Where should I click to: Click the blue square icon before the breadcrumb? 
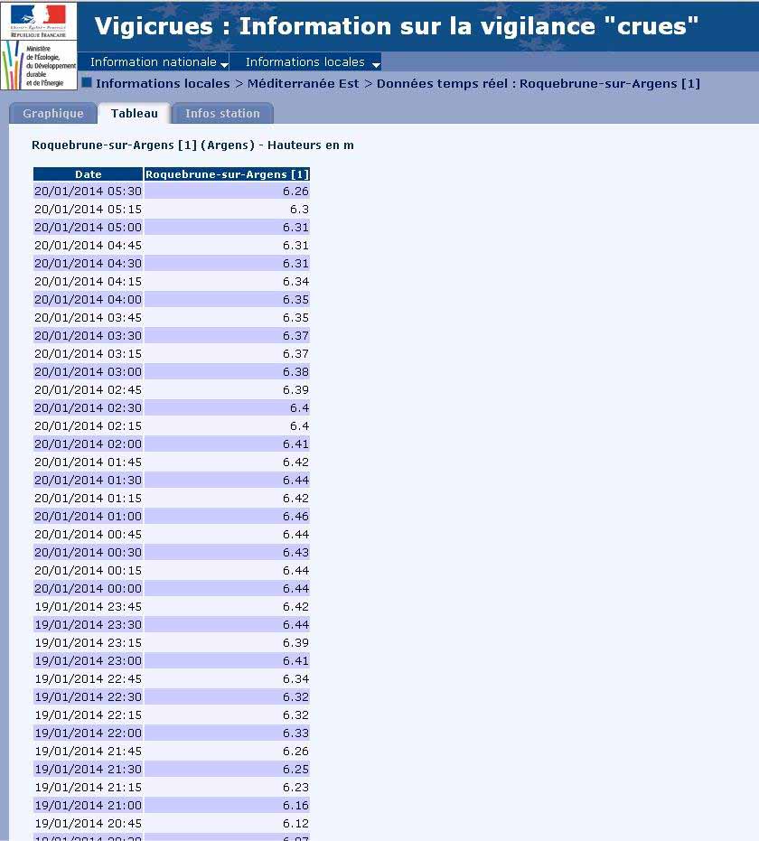point(87,82)
